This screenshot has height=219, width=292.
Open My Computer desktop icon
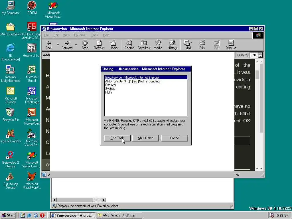coord(11,8)
